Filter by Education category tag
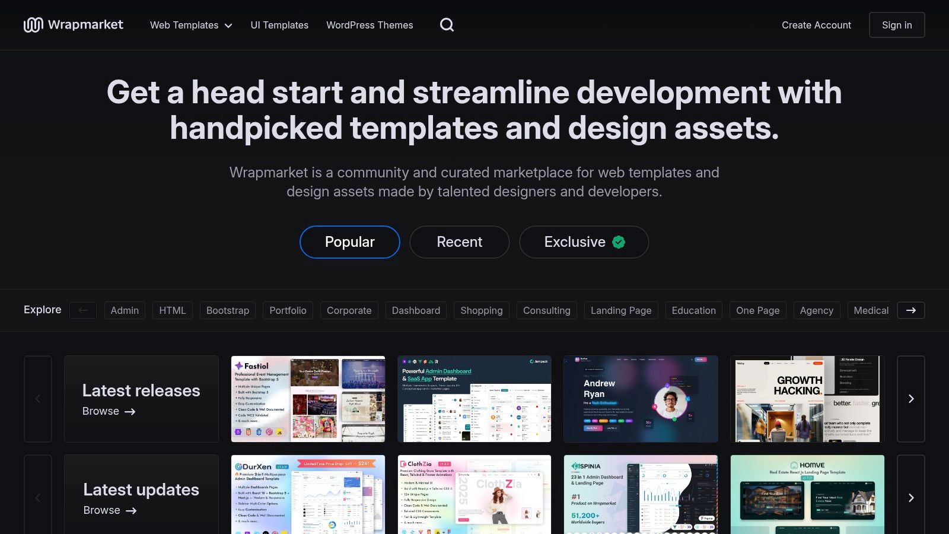Screen dimensions: 949x534 (694, 310)
